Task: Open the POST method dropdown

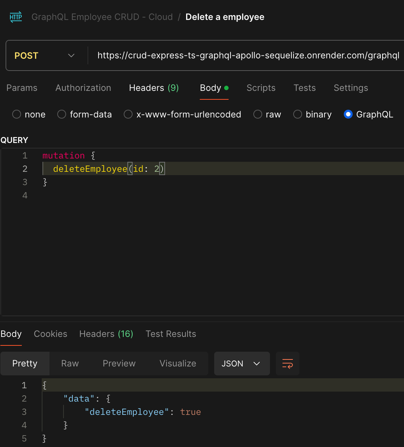Action: pyautogui.click(x=45, y=56)
